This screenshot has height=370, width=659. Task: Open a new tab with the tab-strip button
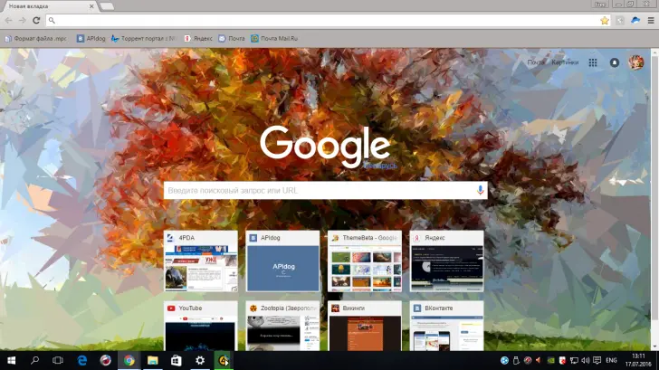tap(106, 6)
